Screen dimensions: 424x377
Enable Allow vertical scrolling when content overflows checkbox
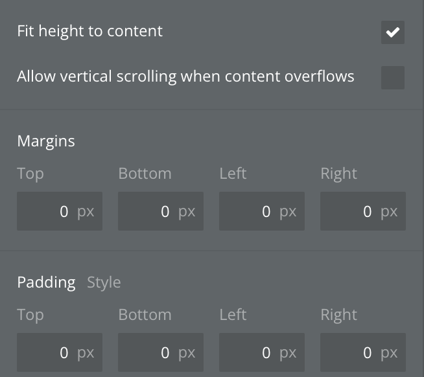coord(392,78)
